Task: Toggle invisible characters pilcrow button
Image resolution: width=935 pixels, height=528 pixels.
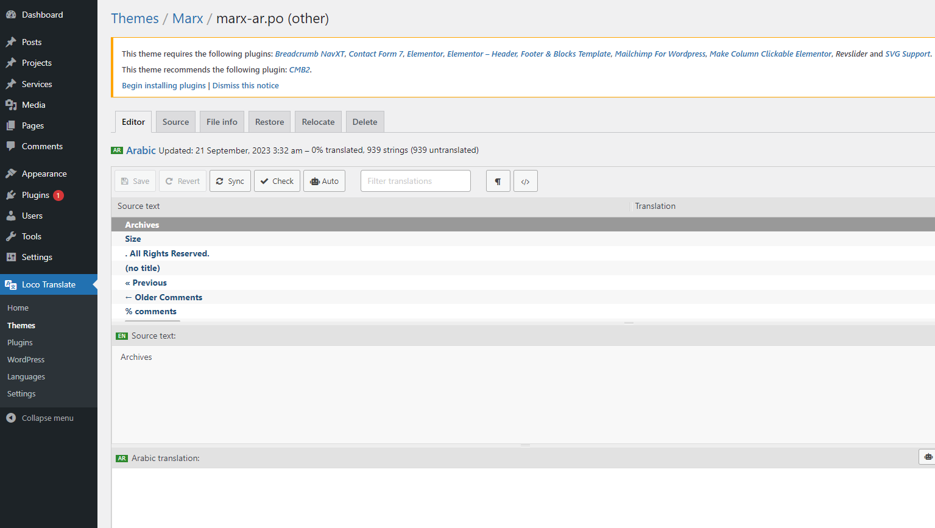Action: tap(498, 181)
